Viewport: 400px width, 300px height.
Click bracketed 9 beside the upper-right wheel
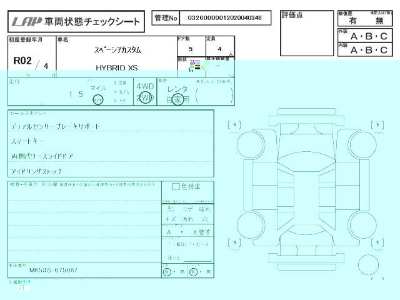point(377,125)
